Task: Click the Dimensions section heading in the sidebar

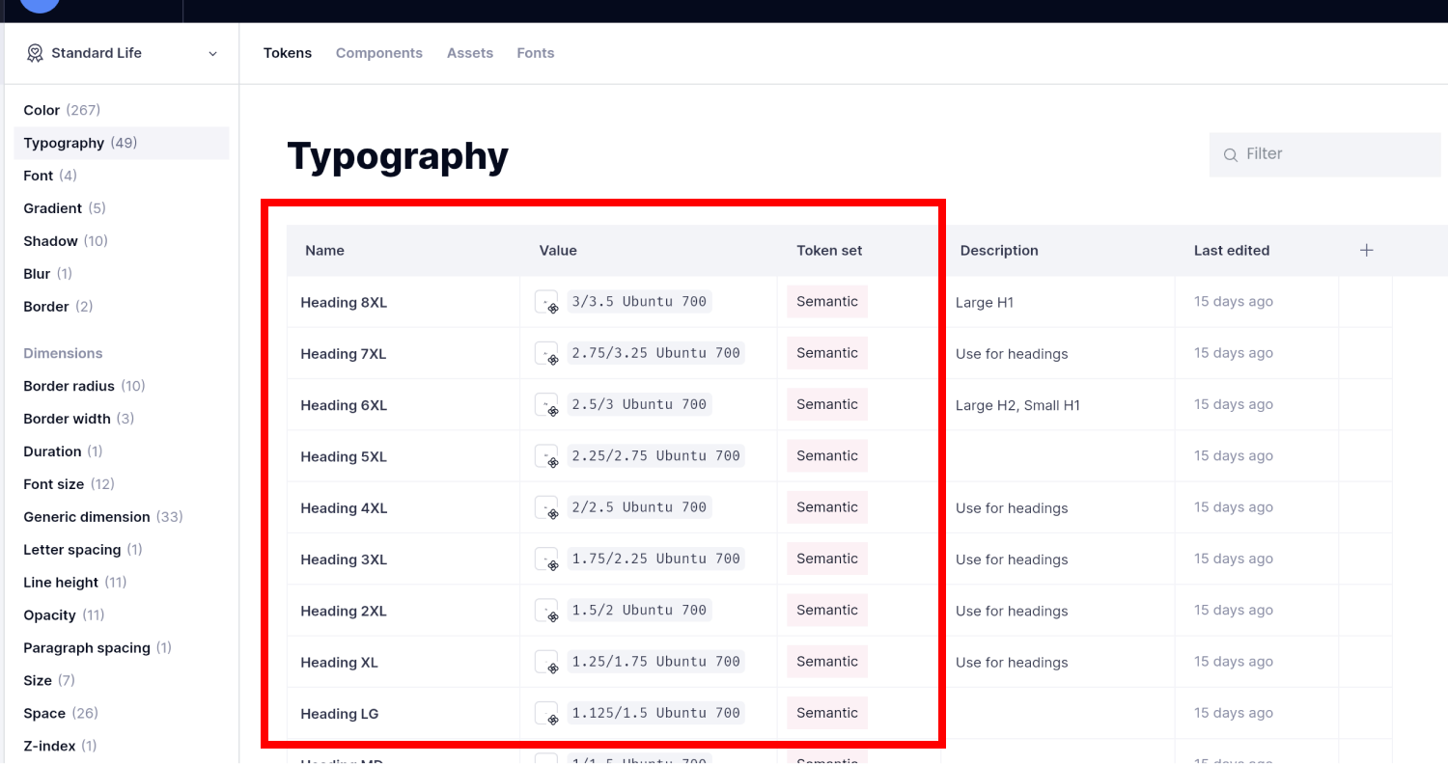Action: pos(63,353)
